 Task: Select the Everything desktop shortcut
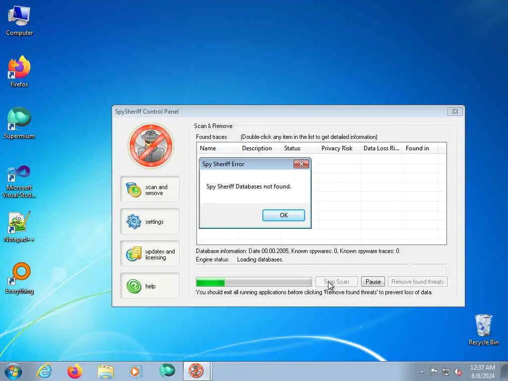click(x=19, y=278)
